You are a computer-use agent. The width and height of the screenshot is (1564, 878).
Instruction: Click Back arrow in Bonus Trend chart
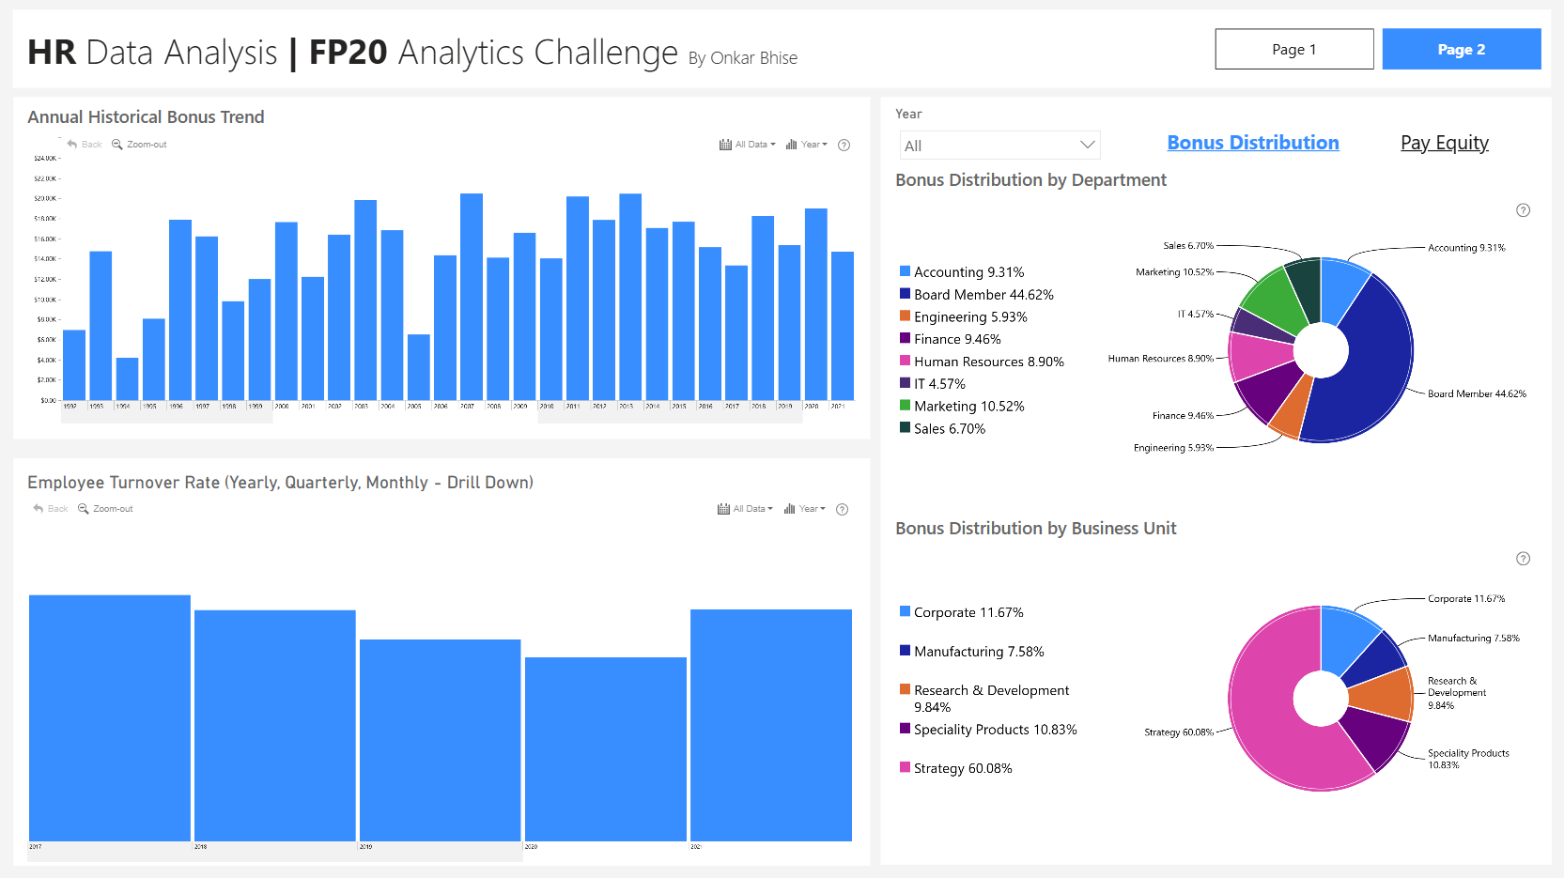coord(72,145)
